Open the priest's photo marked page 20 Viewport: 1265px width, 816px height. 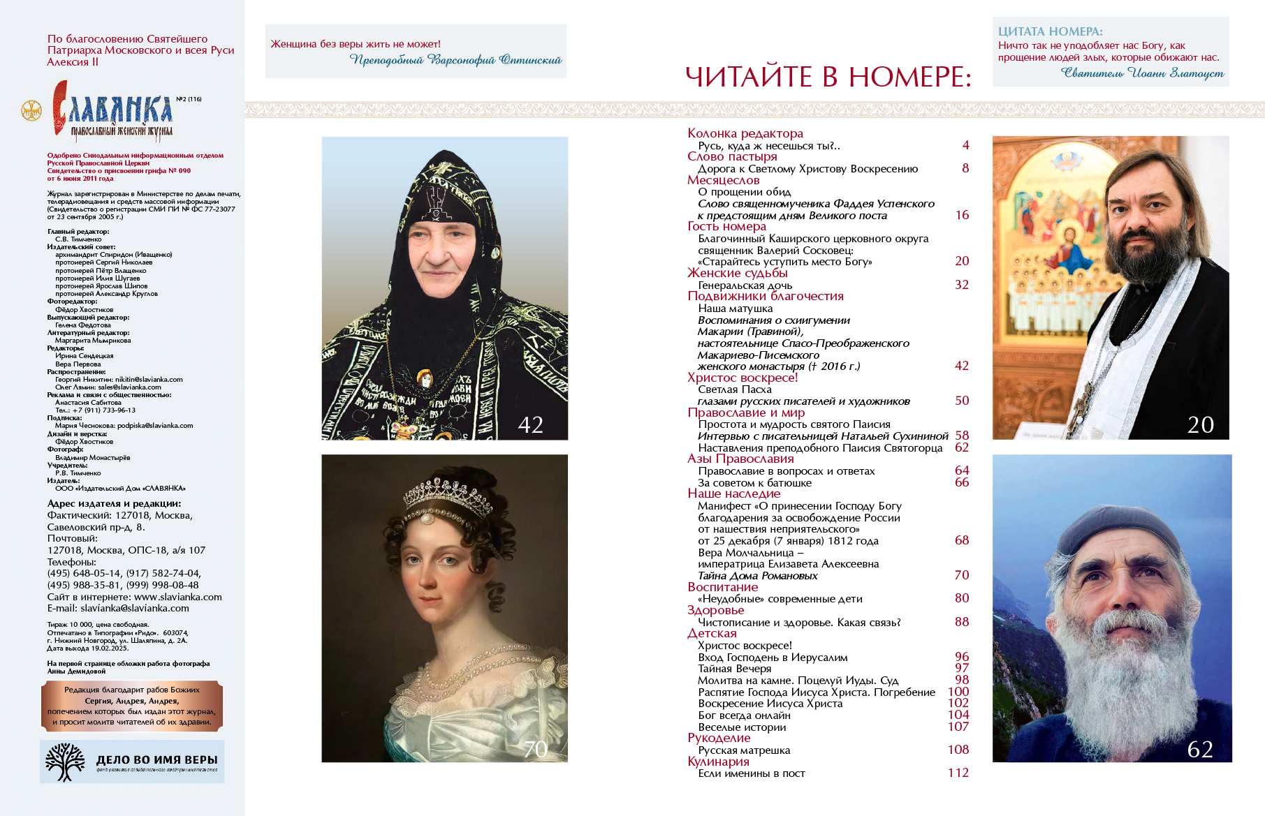point(1111,288)
